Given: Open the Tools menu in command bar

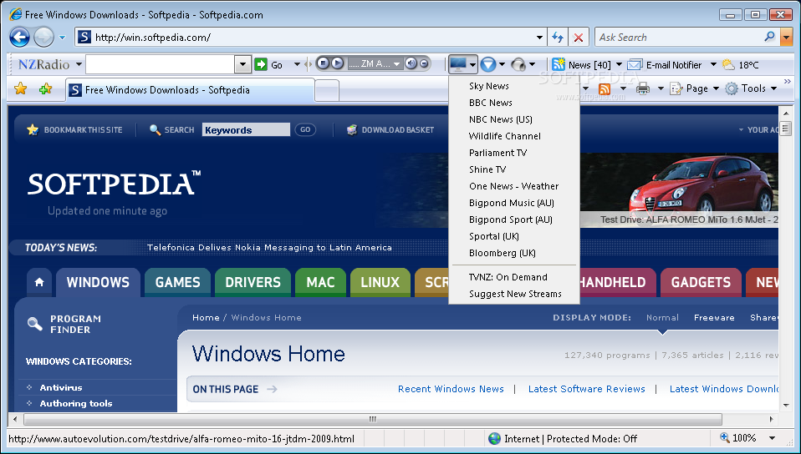Looking at the screenshot, I should coord(751,88).
